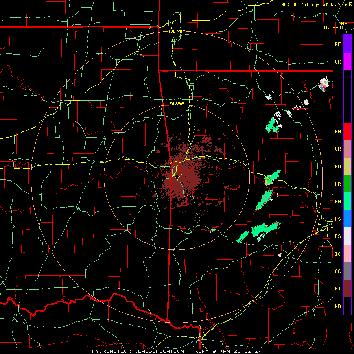Click the [CLAS] label

click(x=332, y=27)
